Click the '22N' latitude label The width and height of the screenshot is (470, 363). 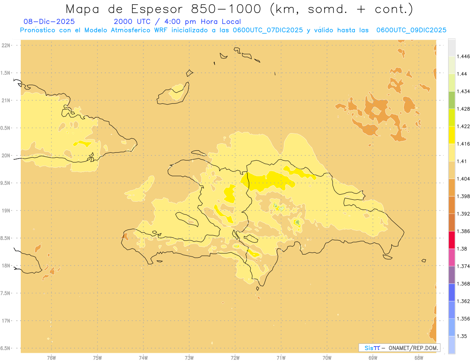pos(6,45)
